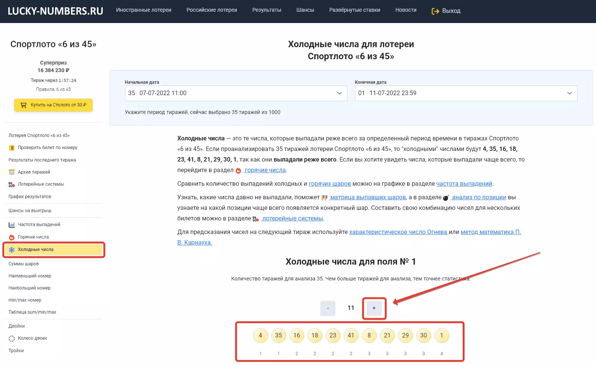This screenshot has width=596, height=365.
Task: Click the LUCKY-NUMBERS.RU site logo
Action: pyautogui.click(x=56, y=11)
